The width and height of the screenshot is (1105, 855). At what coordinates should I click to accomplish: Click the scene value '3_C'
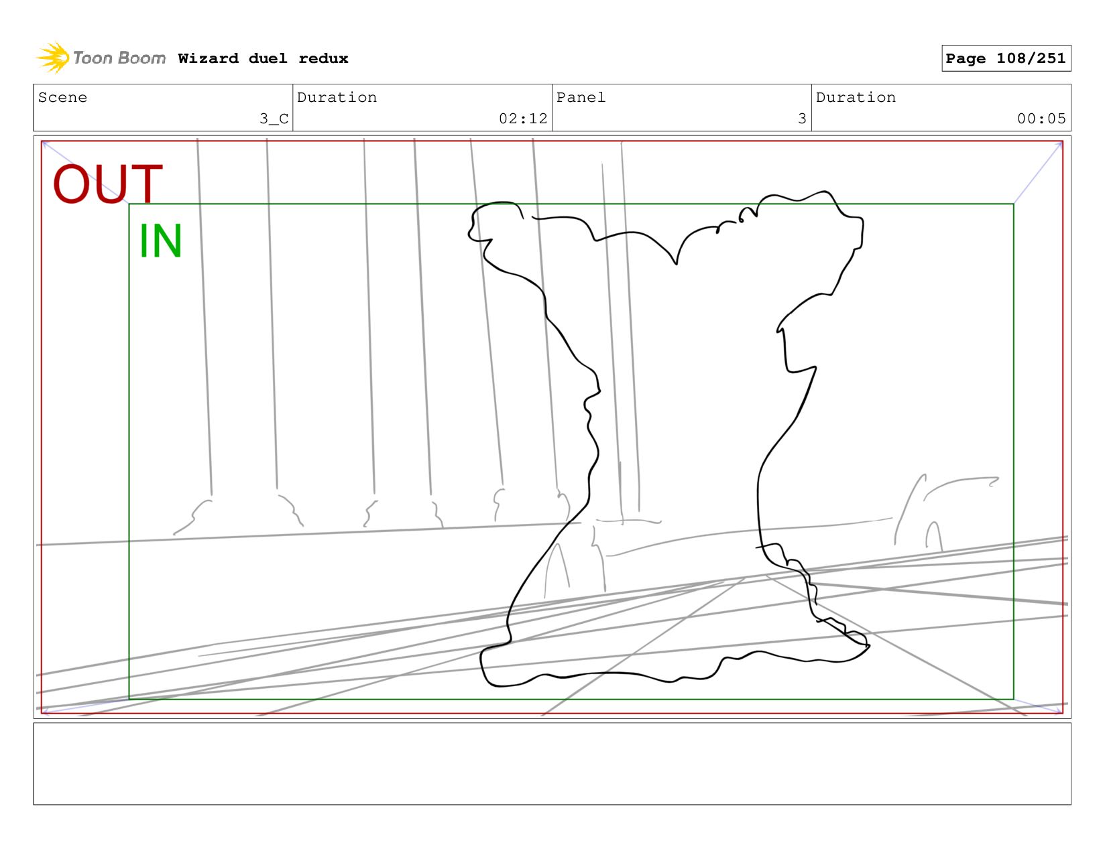coord(274,119)
